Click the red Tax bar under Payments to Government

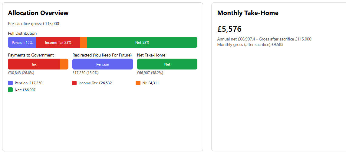(x=34, y=64)
